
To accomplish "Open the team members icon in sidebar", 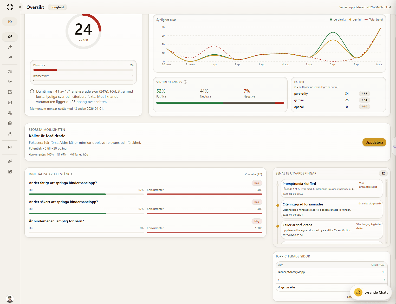I will click(10, 113).
